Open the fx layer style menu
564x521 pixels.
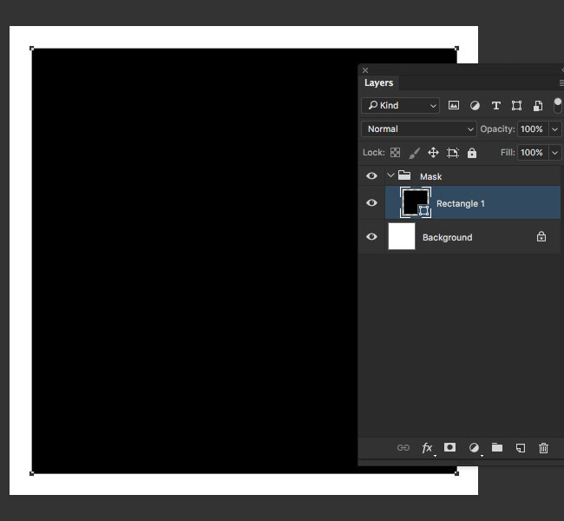click(x=427, y=448)
